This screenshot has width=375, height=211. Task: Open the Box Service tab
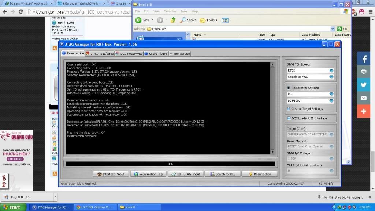coord(179,54)
